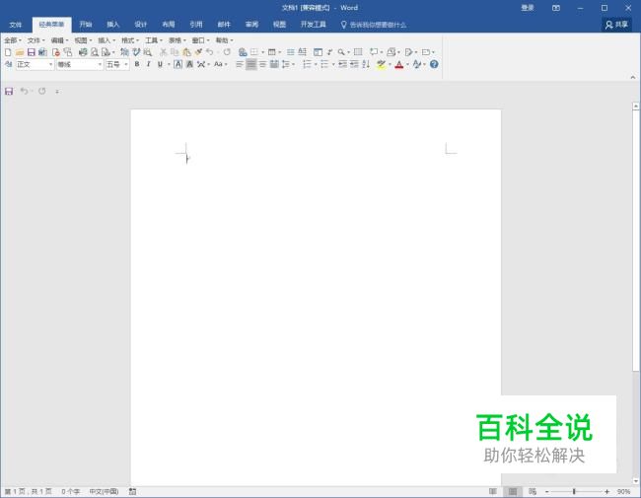Apply yellow text highlight color

pos(381,64)
